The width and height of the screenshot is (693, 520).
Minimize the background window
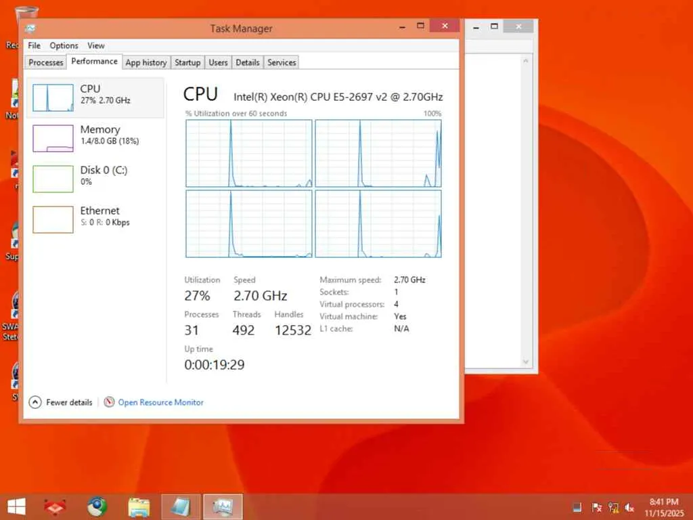coord(476,26)
